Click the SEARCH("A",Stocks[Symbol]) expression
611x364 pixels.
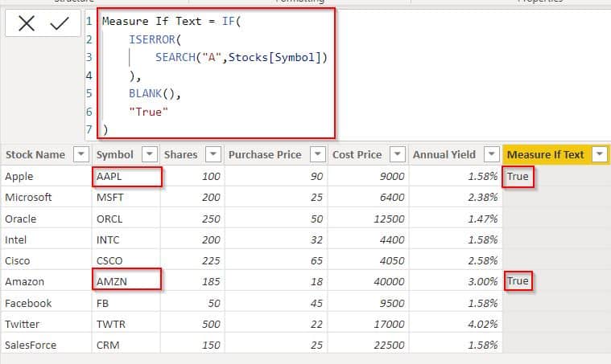click(242, 58)
